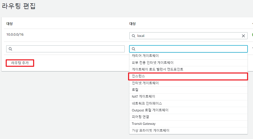
Task: Open the local target combo box
Action: pos(188,36)
